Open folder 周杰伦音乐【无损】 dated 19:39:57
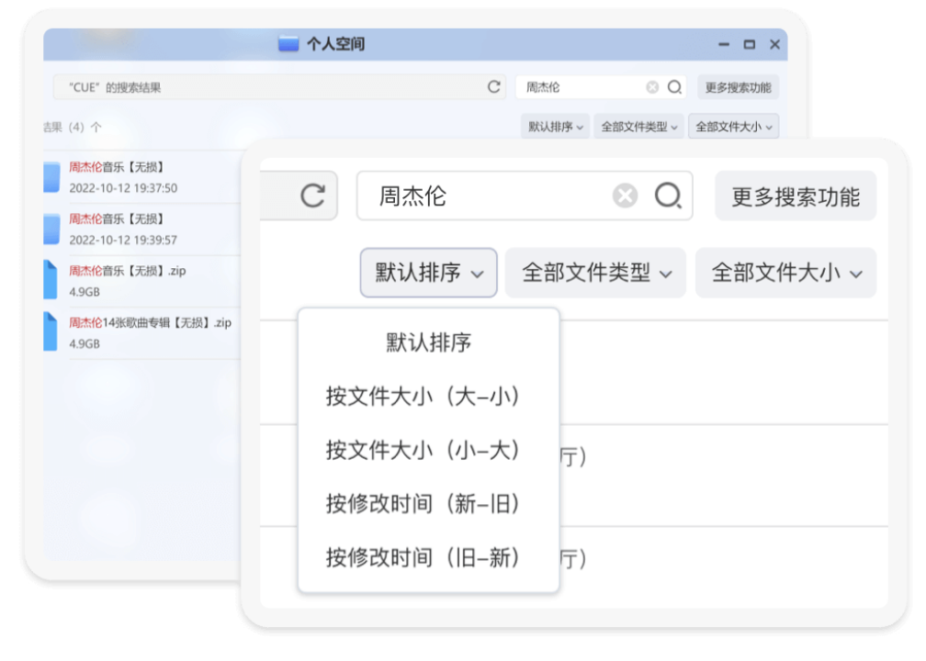The image size is (926, 661). click(141, 229)
